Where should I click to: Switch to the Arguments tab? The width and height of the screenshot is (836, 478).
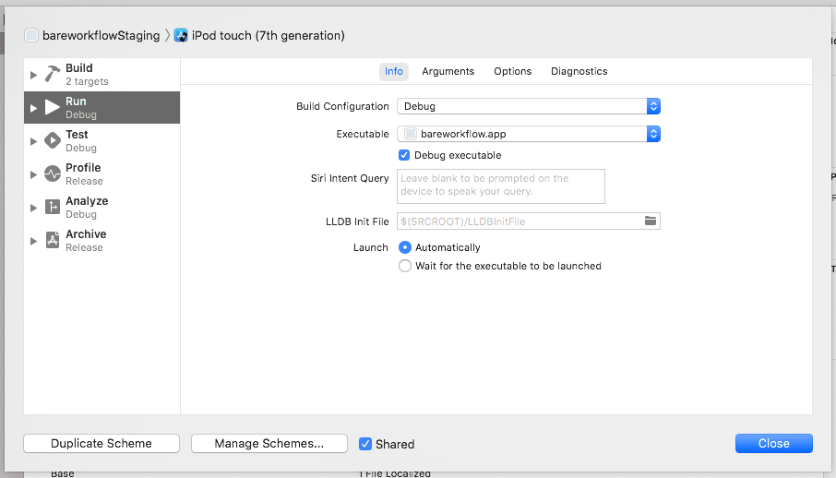448,71
